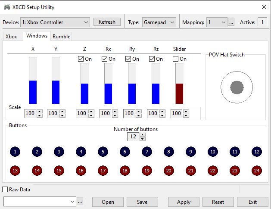Disable the Z axis On checkbox
This screenshot has height=209, width=271.
coord(81,59)
